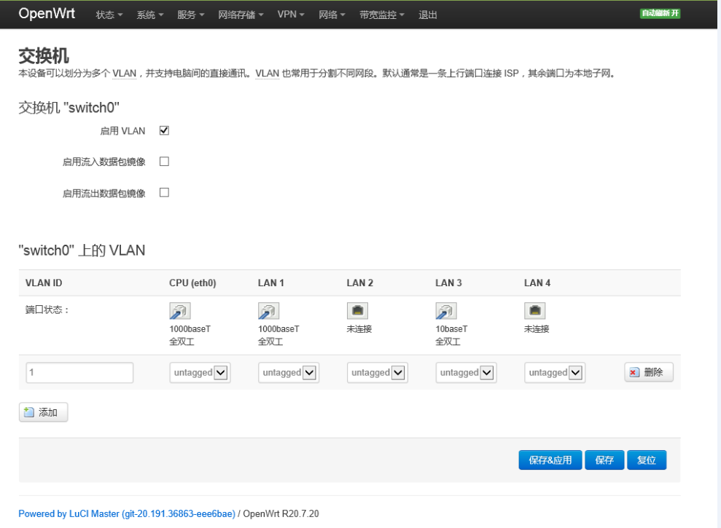Click the LAN 4 unconnected port icon
Screen dimensions: 721x528
534,309
